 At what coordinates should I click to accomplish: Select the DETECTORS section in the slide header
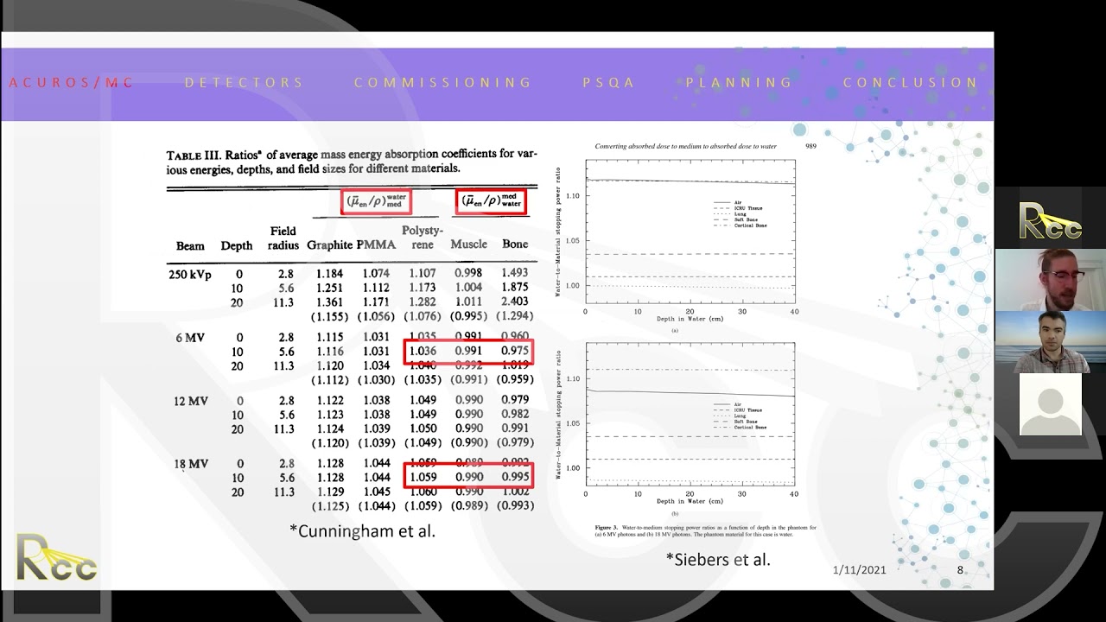244,83
